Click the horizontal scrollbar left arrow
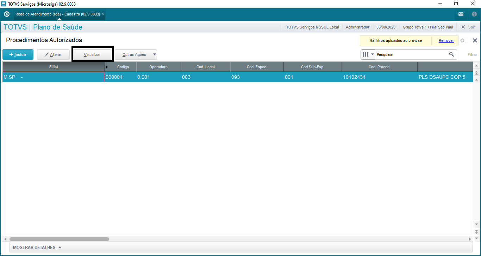Image resolution: width=481 pixels, height=256 pixels. (5, 239)
